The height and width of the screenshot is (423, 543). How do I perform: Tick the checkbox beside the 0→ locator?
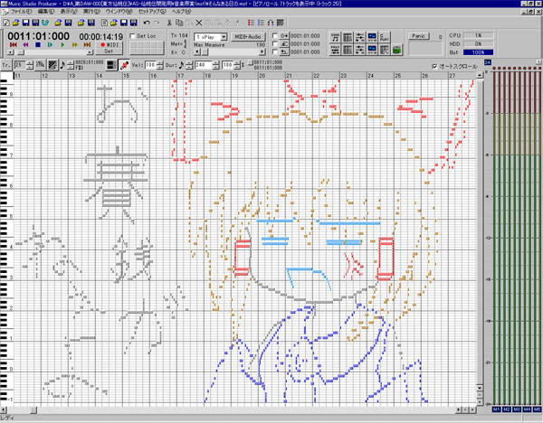click(x=275, y=35)
